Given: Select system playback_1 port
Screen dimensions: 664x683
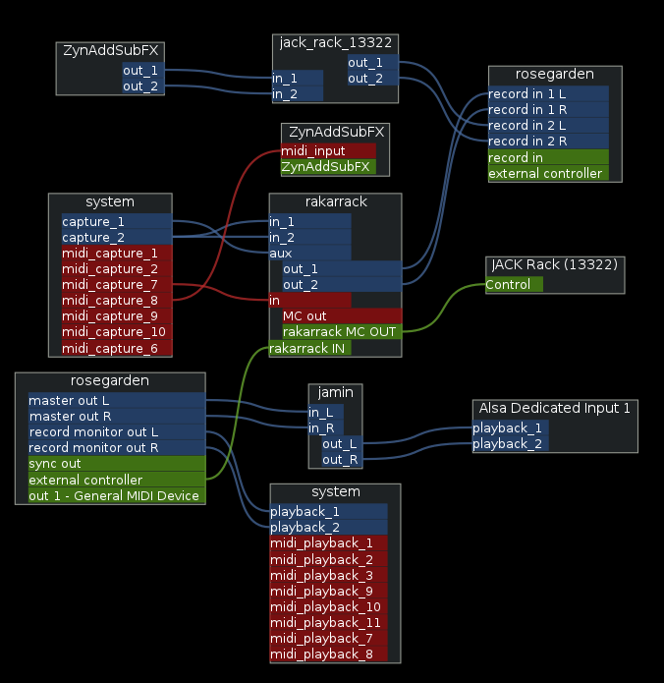Looking at the screenshot, I should pyautogui.click(x=329, y=511).
